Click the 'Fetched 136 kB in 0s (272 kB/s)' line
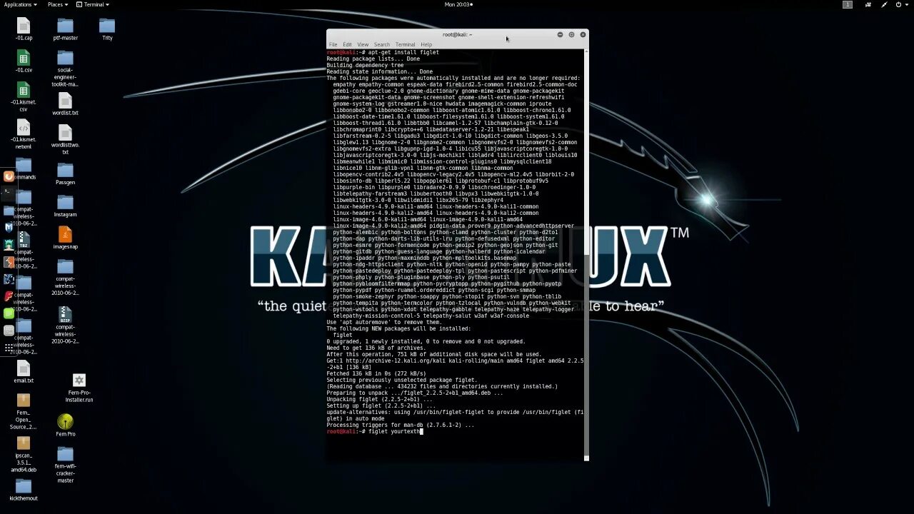 point(376,373)
